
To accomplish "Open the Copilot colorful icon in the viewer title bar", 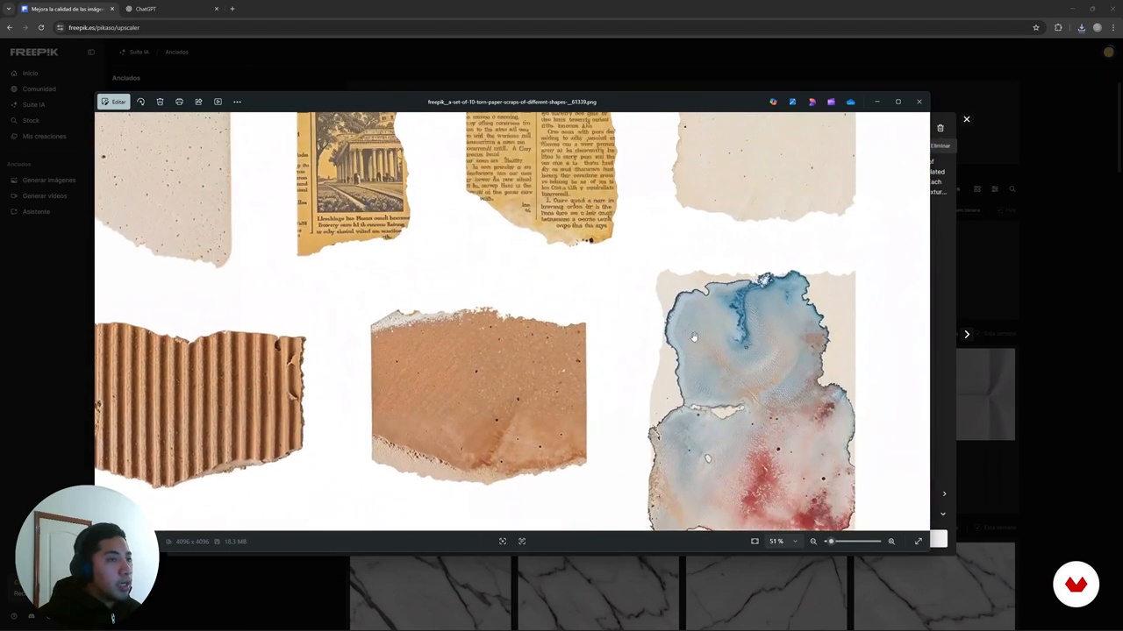I will click(773, 102).
